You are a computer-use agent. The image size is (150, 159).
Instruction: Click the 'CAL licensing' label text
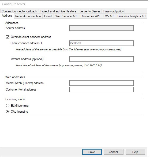click(x=19, y=112)
